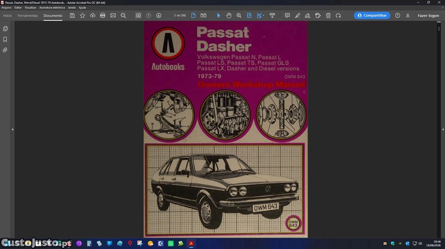
Task: Select the arrow selection tool
Action: (218, 15)
